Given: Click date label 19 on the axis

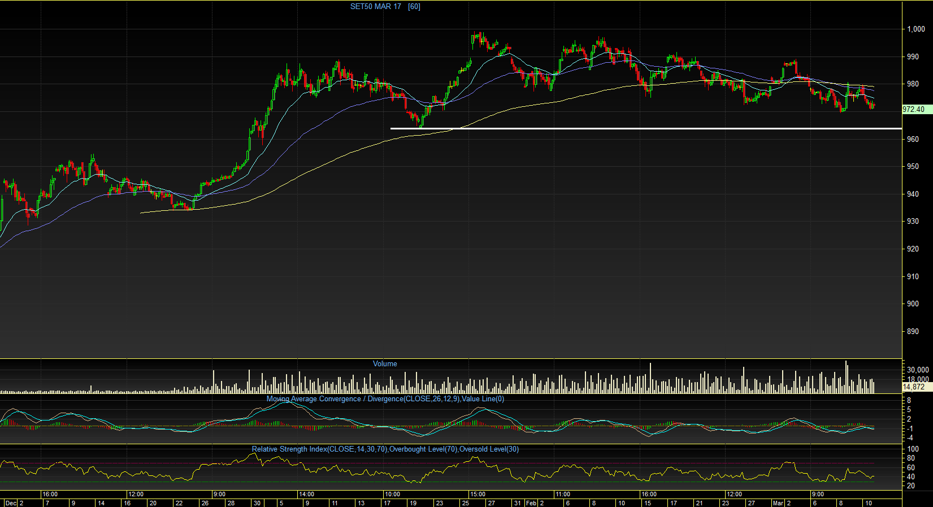Looking at the screenshot, I should click(x=413, y=503).
